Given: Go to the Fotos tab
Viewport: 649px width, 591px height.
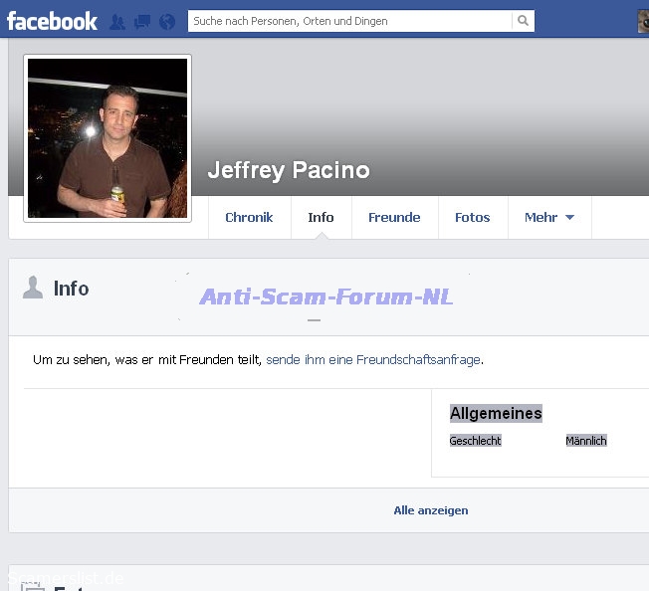Looking at the screenshot, I should pos(472,217).
